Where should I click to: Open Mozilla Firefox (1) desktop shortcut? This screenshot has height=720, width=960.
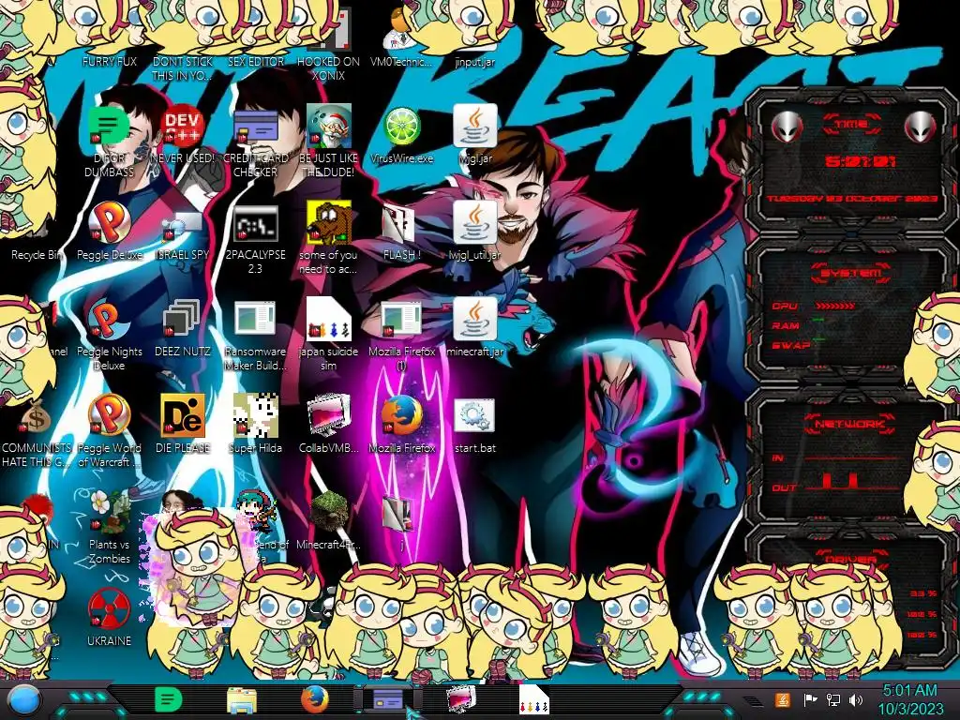coord(402,319)
